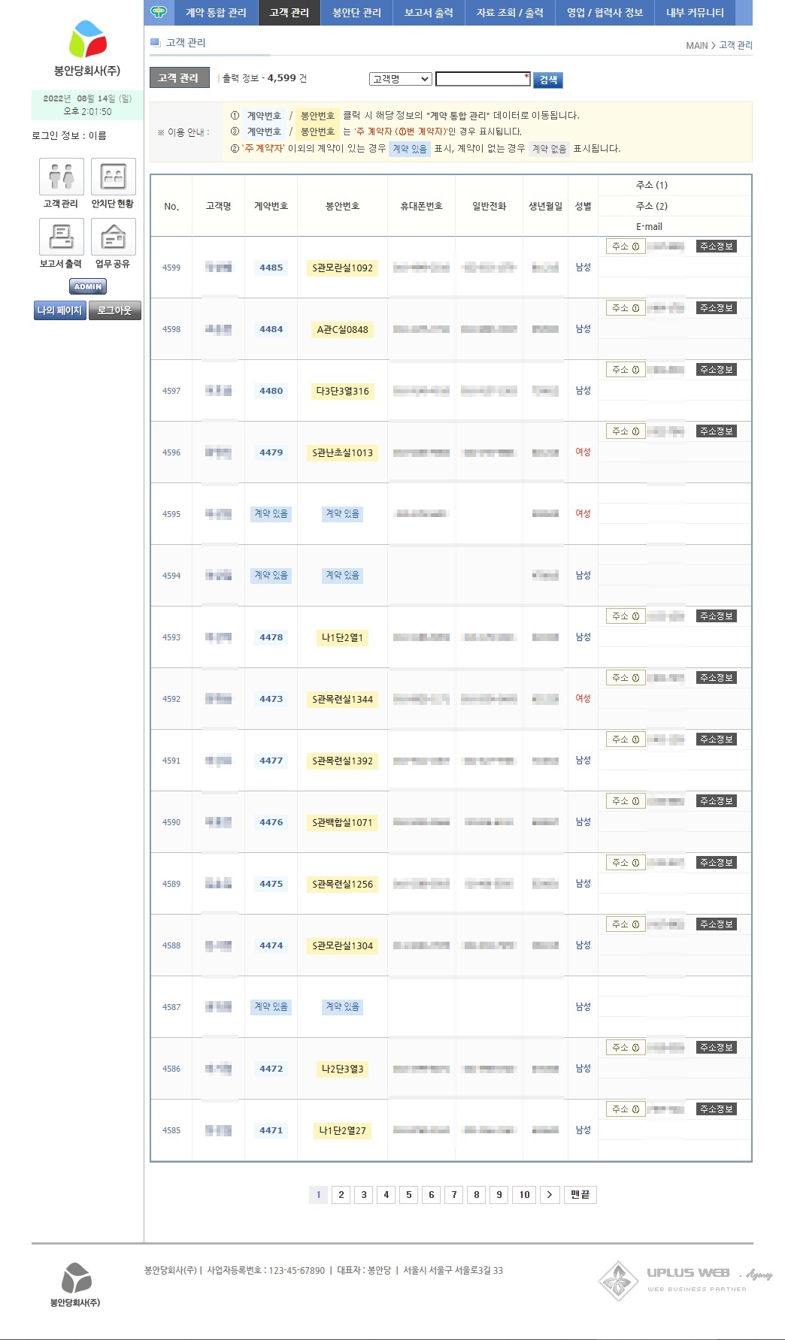Click the 검색 search button
785x1340 pixels.
point(548,80)
